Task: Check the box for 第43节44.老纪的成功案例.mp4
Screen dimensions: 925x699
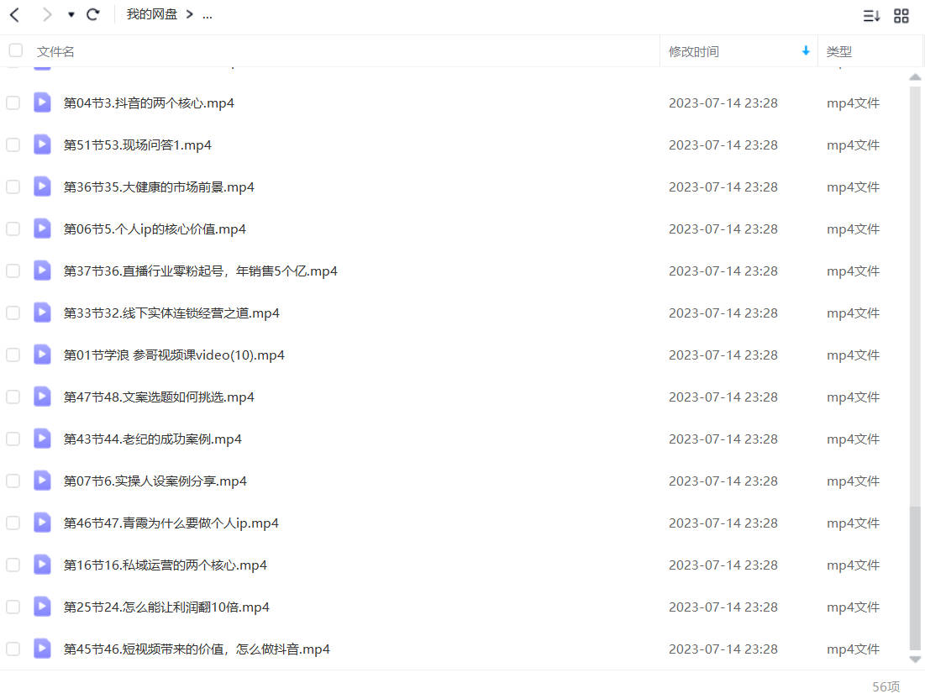Action: point(13,439)
